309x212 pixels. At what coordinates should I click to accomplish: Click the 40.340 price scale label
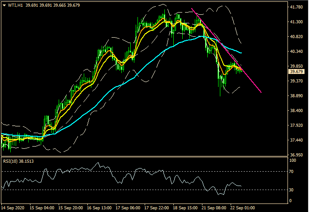click(297, 52)
